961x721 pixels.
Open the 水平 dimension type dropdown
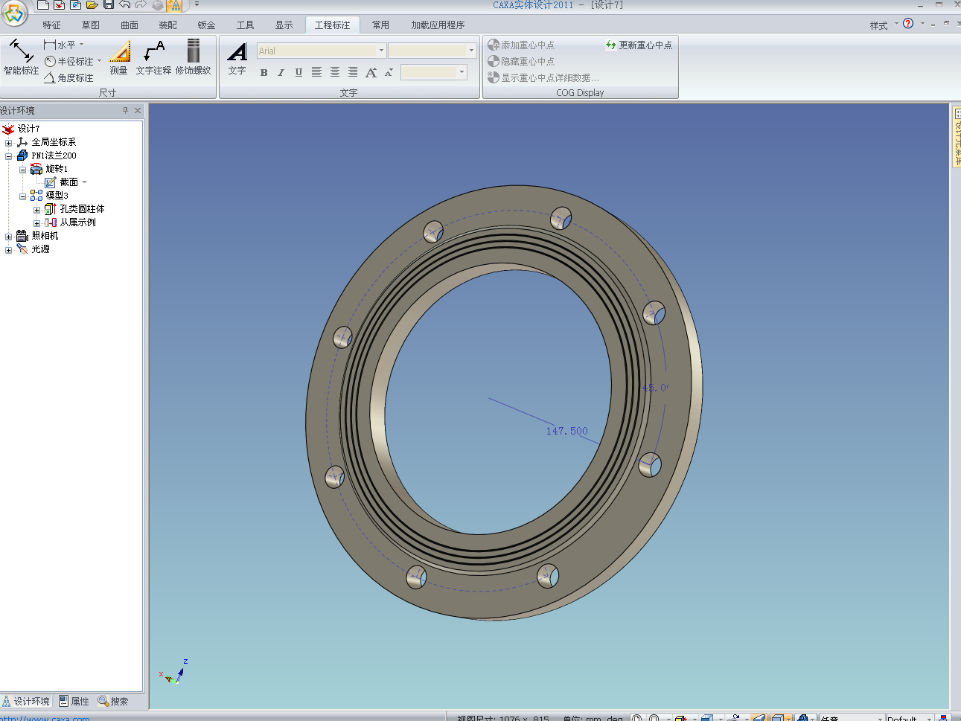pos(82,45)
